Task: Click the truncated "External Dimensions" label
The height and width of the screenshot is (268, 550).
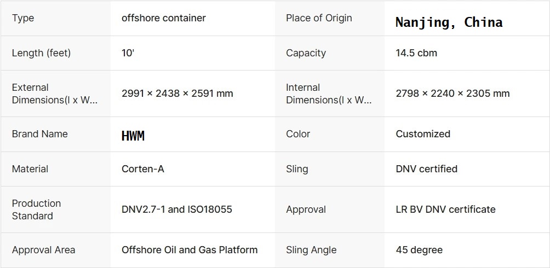Action: pyautogui.click(x=55, y=94)
